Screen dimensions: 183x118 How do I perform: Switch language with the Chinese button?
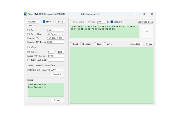click(32, 22)
